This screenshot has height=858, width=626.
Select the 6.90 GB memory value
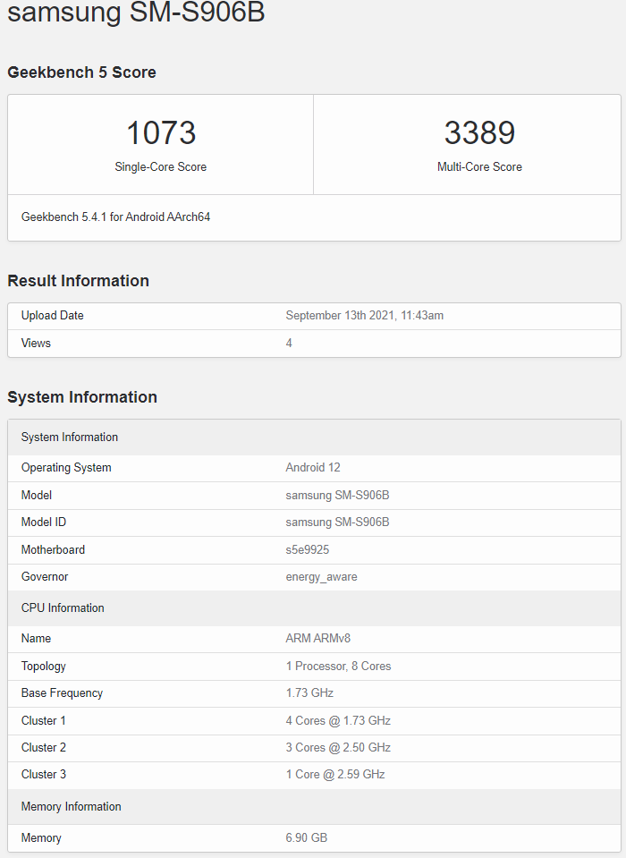(306, 837)
